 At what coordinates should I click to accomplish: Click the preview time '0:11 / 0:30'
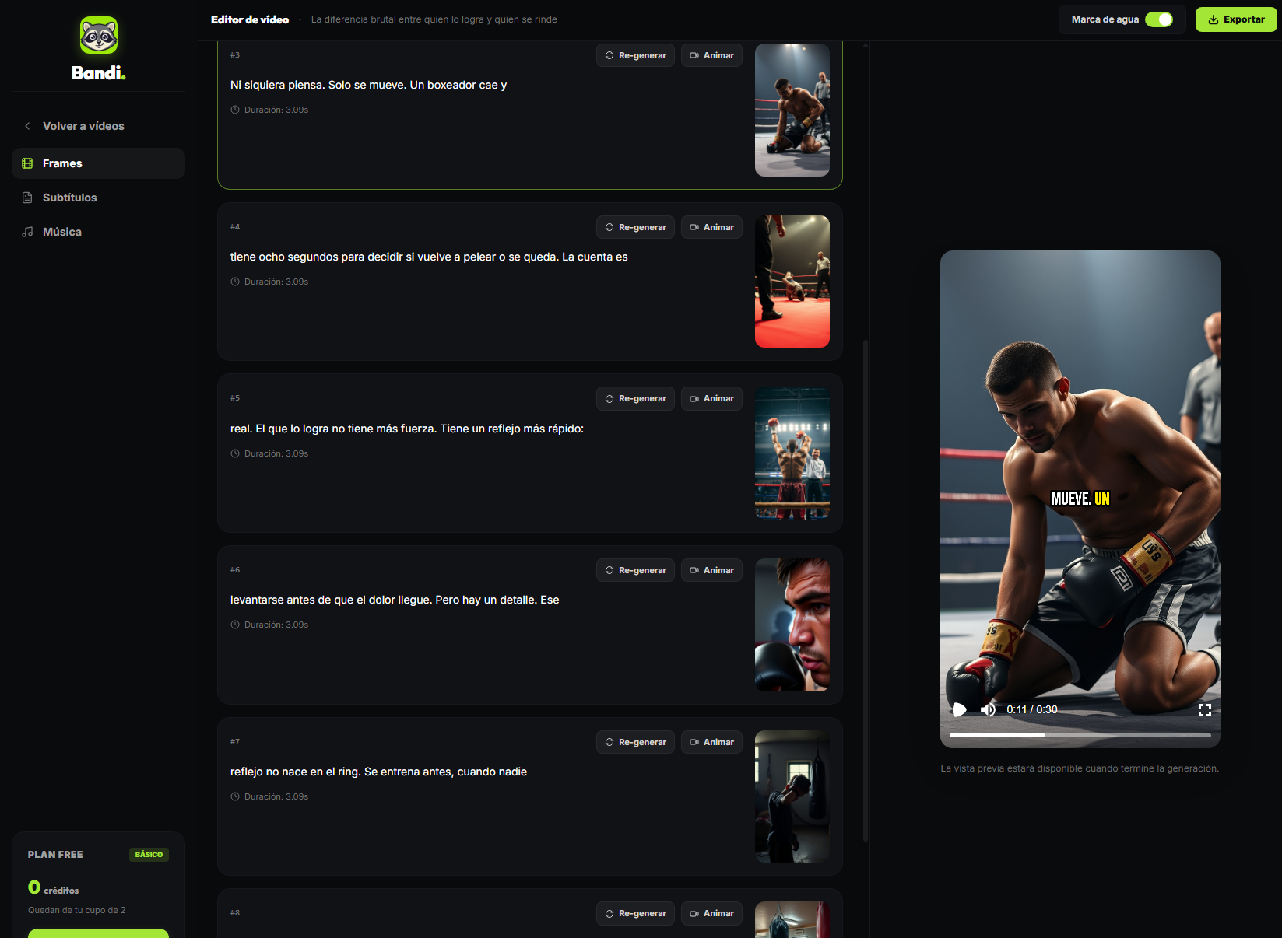1032,709
